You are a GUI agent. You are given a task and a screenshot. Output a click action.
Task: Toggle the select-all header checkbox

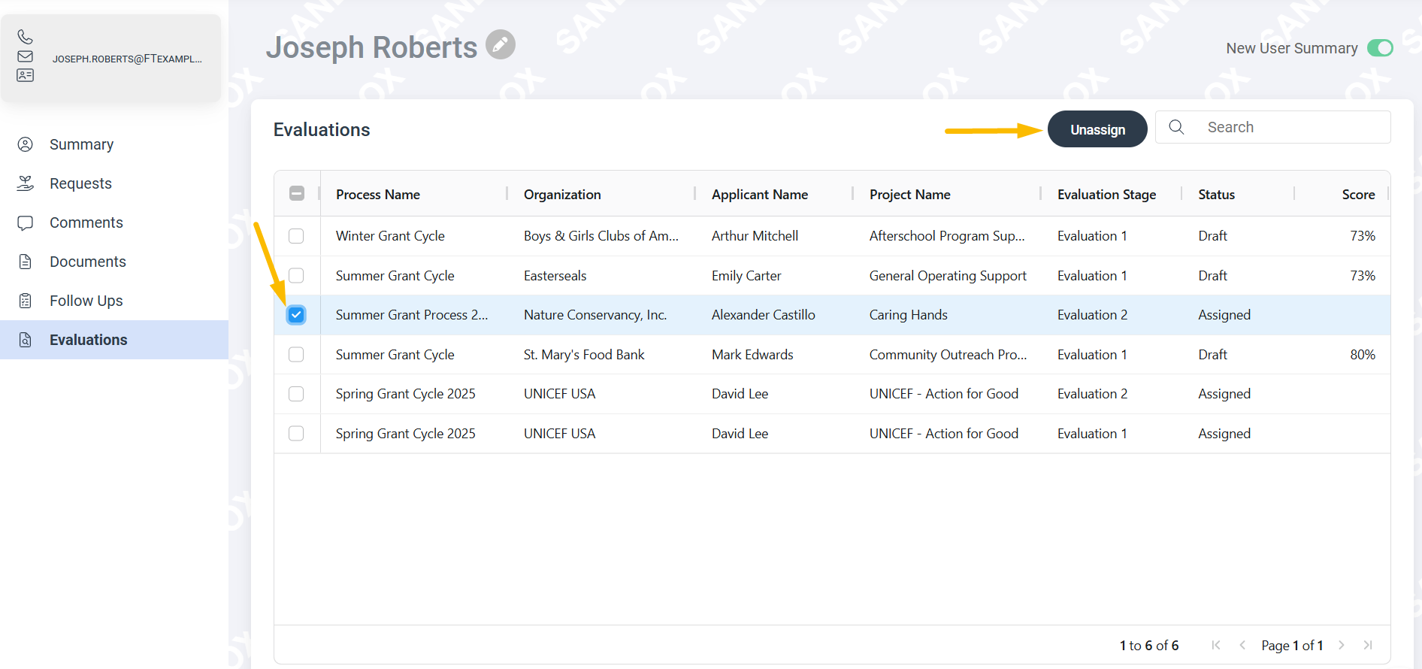297,193
